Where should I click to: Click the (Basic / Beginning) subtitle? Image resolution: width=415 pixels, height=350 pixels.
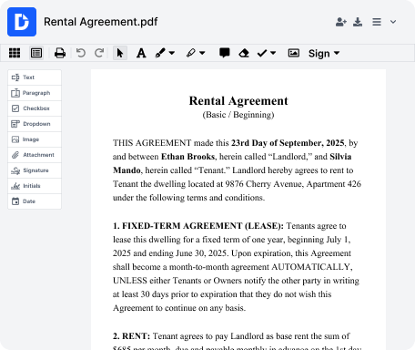238,115
